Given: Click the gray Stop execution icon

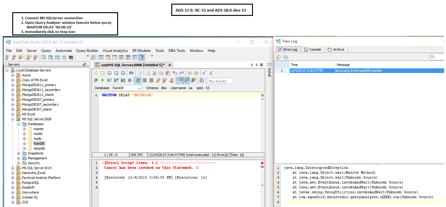Looking at the screenshot, I should point(130,80).
